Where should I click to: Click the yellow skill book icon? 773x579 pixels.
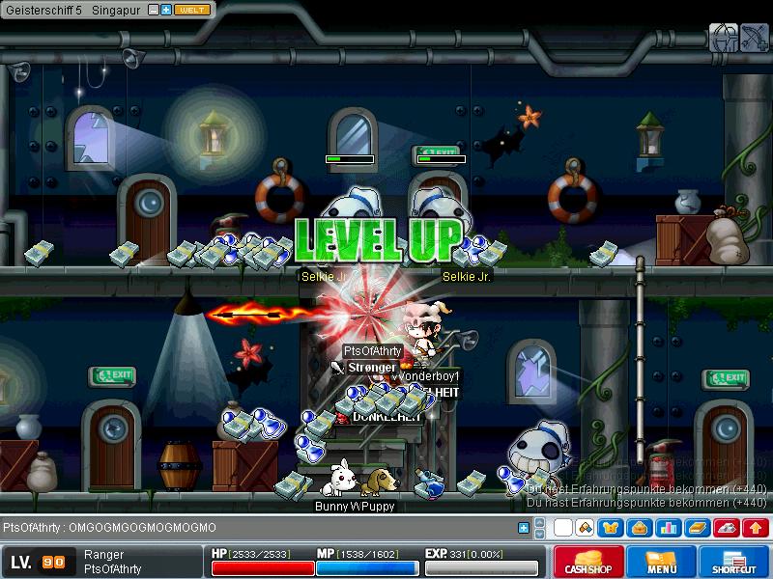click(x=699, y=528)
